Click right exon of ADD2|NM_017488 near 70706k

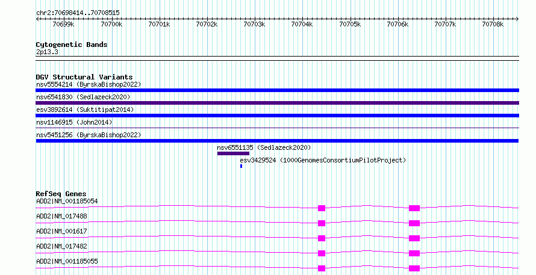click(x=414, y=223)
